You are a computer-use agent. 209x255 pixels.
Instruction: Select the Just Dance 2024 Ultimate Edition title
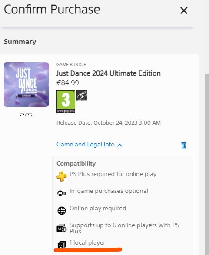pyautogui.click(x=109, y=73)
